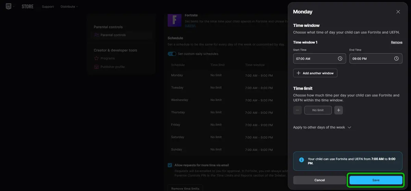Decrease time limit with minus button
Screen dimensions: 411x191
pos(298,110)
